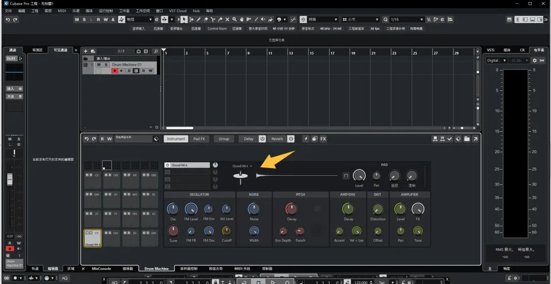The height and width of the screenshot is (284, 551).
Task: Select the Draw pencil tool
Action: tap(198, 20)
